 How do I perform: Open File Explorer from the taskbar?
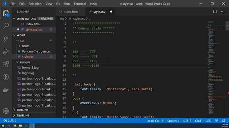[20, 126]
